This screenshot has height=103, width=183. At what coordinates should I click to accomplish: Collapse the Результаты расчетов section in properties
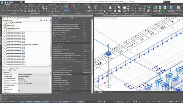(90, 43)
